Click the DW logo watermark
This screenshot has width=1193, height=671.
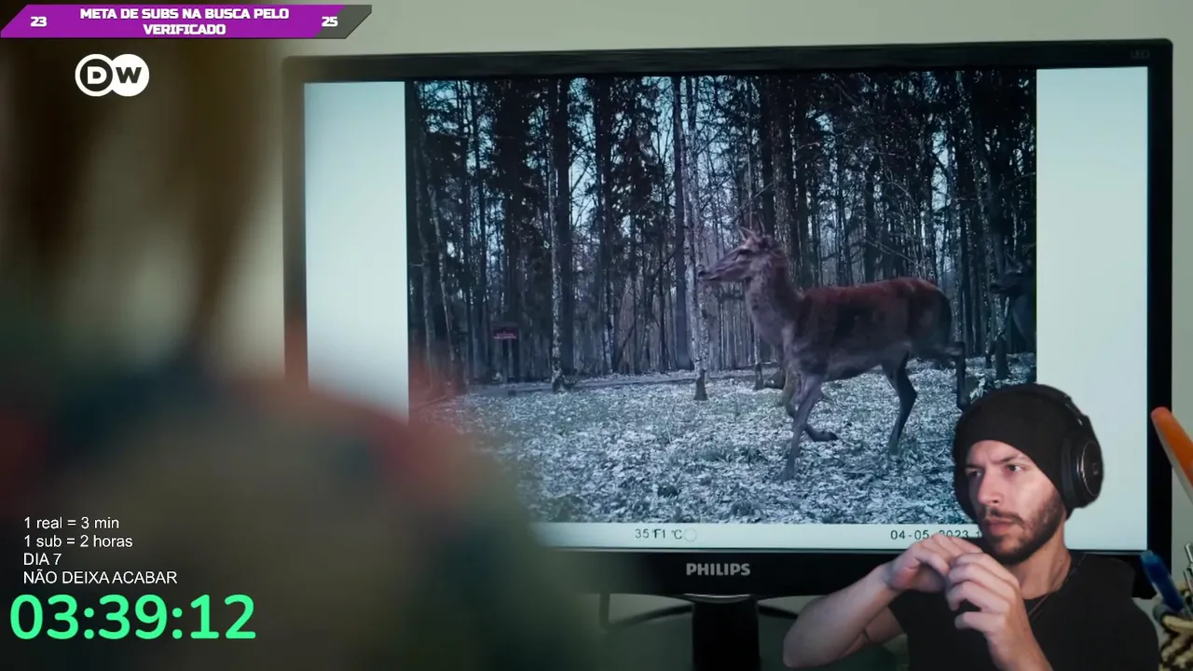(112, 75)
